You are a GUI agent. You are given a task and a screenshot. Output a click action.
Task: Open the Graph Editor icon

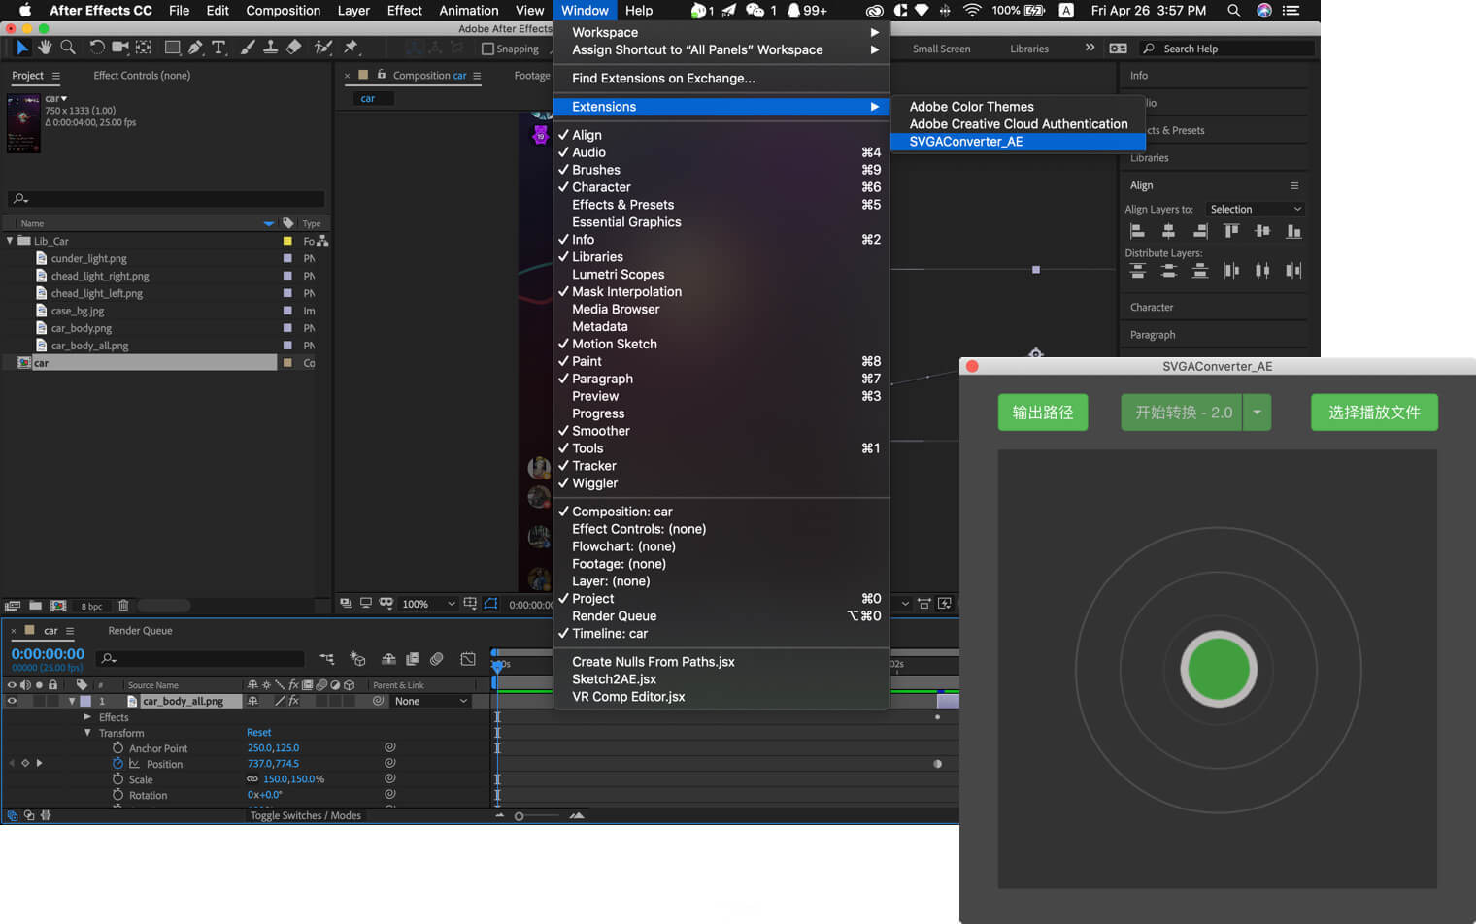pyautogui.click(x=468, y=659)
